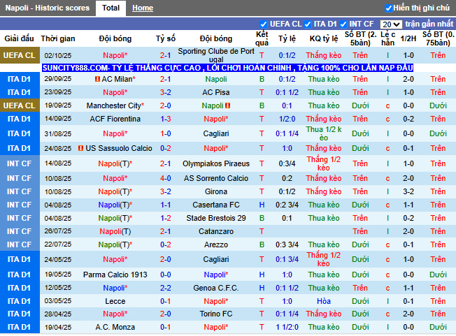The image size is (456, 336).
Task: Click the Hòa result in Lecce row
Action: pyautogui.click(x=324, y=302)
